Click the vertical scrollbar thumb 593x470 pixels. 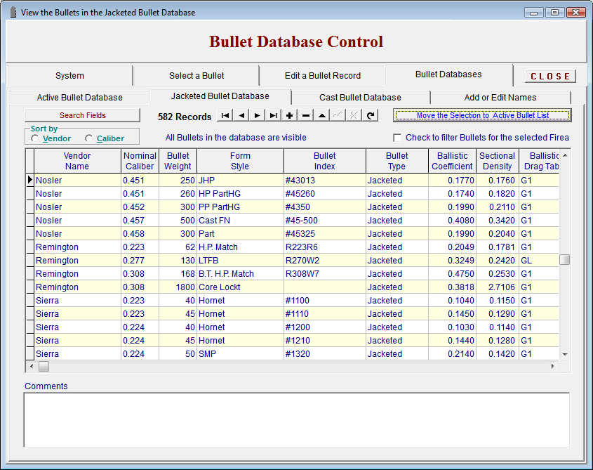pyautogui.click(x=565, y=260)
